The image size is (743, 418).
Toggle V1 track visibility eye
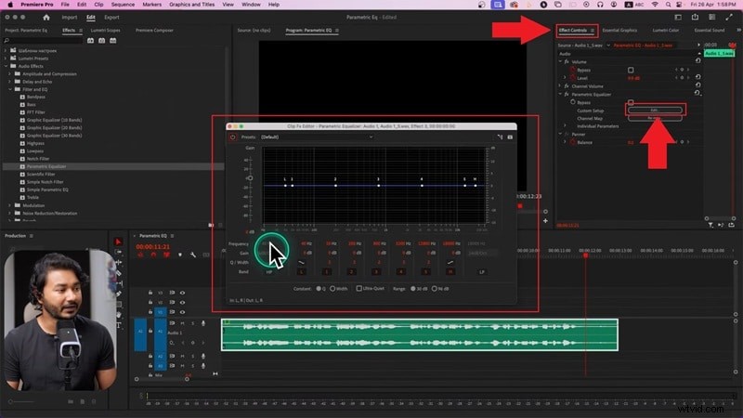(x=182, y=312)
